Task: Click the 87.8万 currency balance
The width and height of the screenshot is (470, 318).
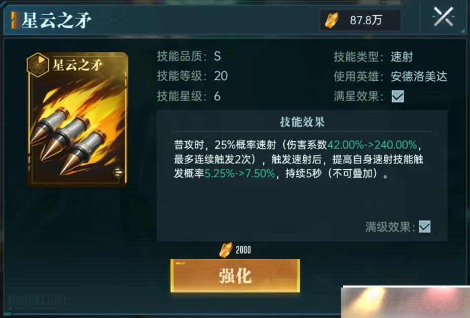Action: (x=366, y=20)
